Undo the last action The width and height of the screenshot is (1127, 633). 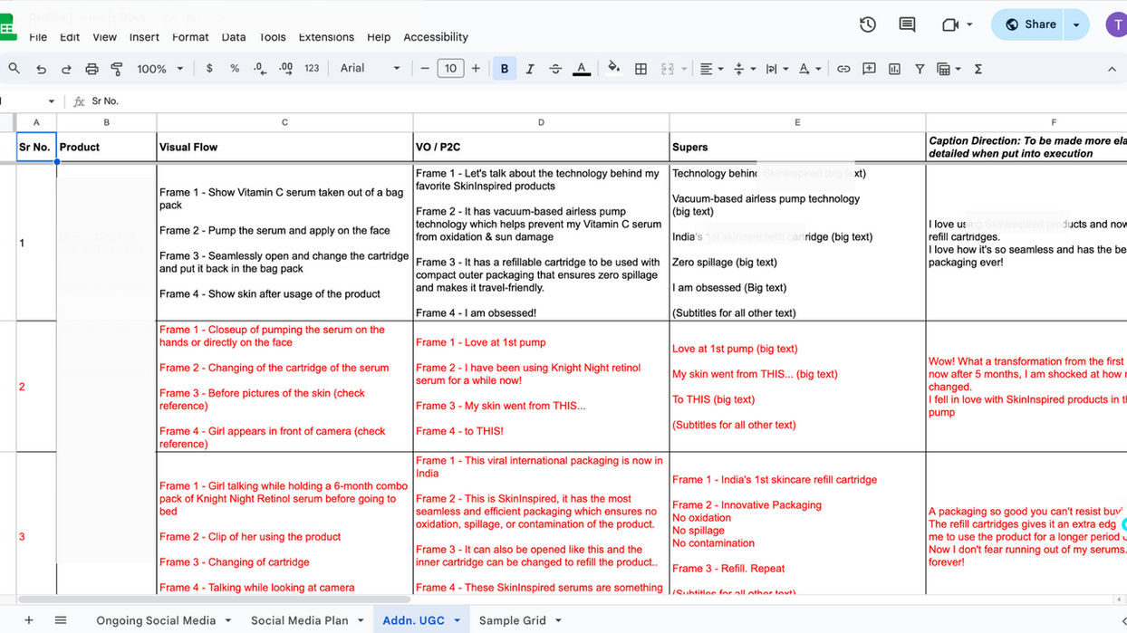click(x=41, y=69)
